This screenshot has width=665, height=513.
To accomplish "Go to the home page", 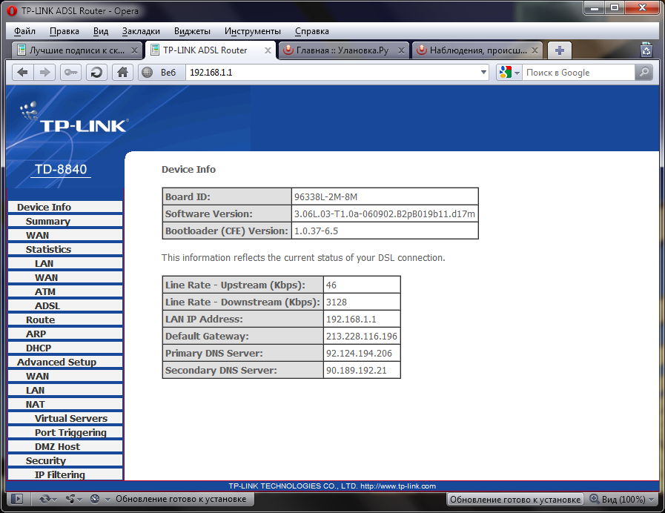I will click(122, 73).
